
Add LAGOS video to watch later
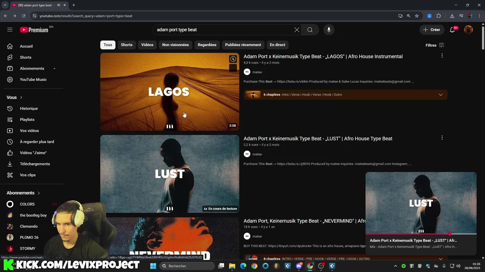[233, 59]
